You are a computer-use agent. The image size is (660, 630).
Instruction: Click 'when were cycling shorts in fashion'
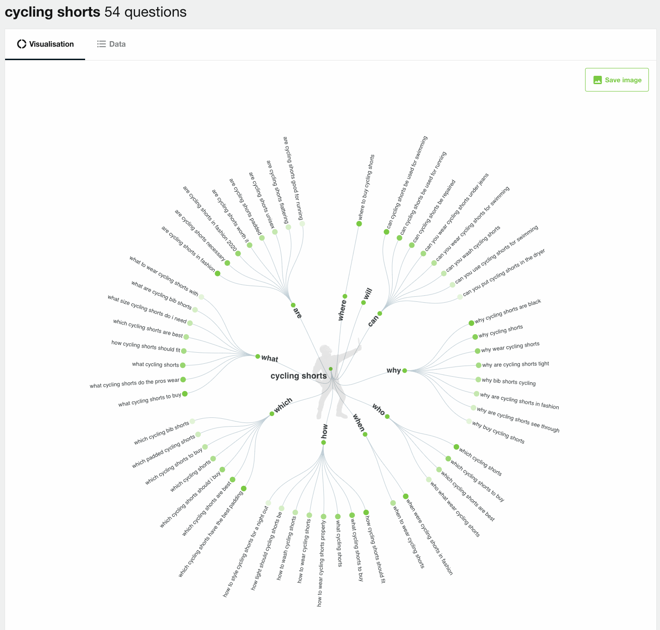click(429, 537)
